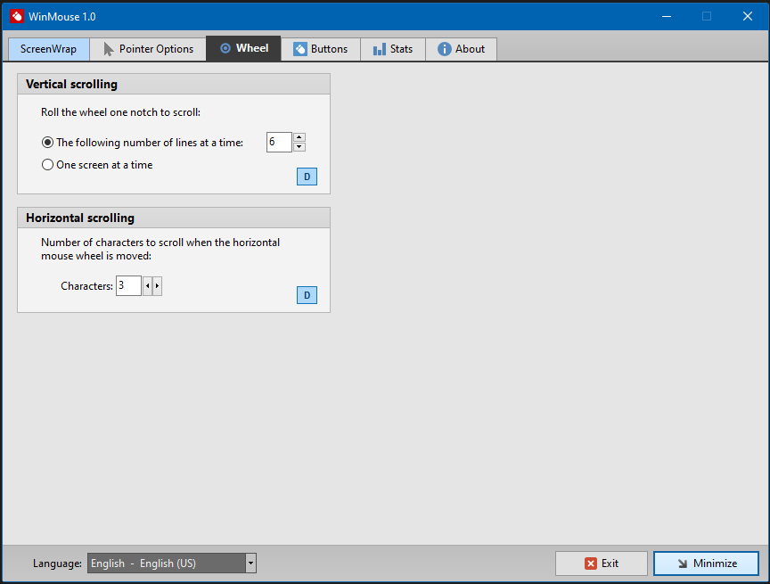This screenshot has width=770, height=584.
Task: Open the Language dropdown arrow
Action: 250,563
